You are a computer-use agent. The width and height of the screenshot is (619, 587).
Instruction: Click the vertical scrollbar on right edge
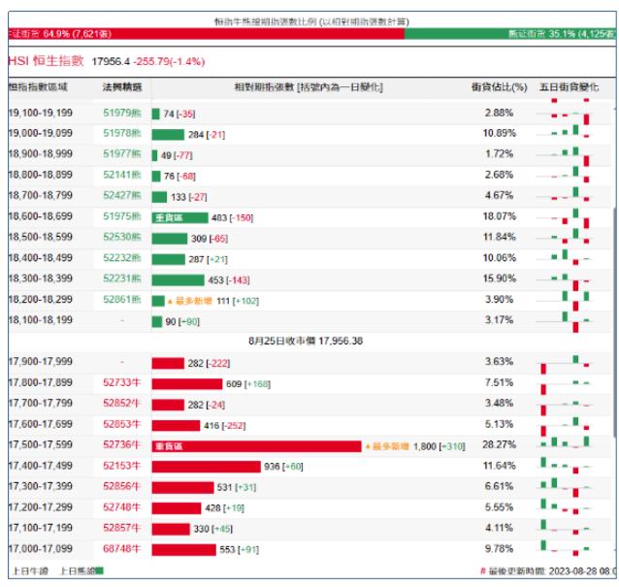coord(613,291)
